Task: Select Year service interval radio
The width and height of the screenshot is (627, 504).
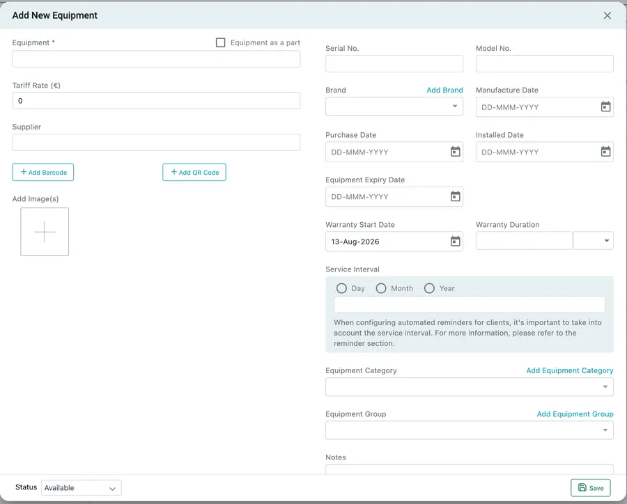Action: 429,288
